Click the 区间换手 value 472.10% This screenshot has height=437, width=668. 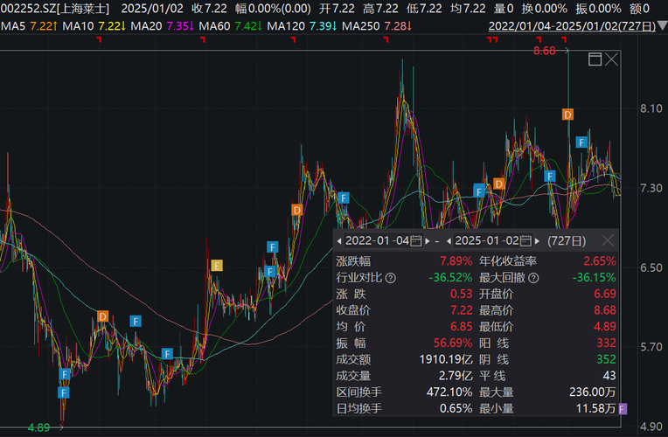(x=449, y=392)
